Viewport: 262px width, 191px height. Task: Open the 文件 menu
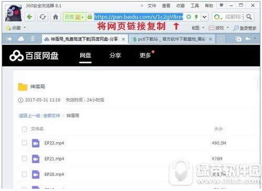tap(152, 6)
